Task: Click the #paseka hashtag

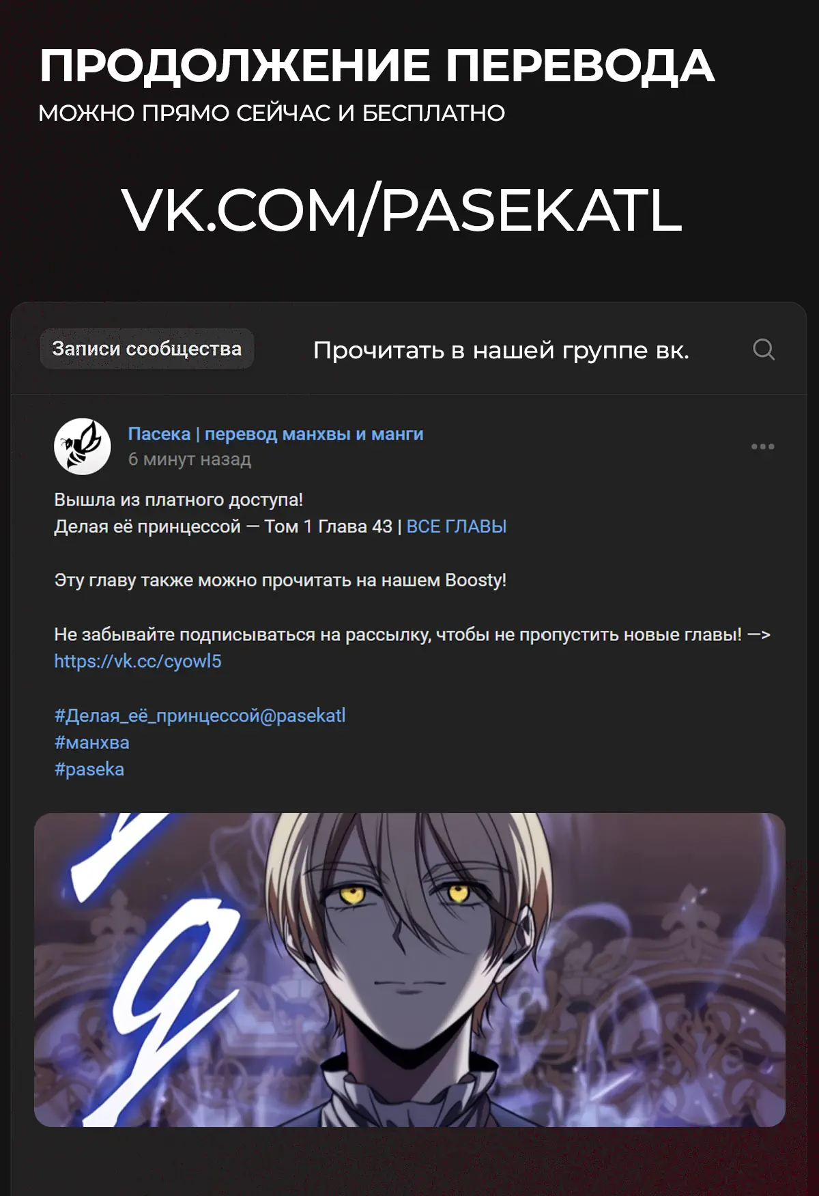Action: 89,769
